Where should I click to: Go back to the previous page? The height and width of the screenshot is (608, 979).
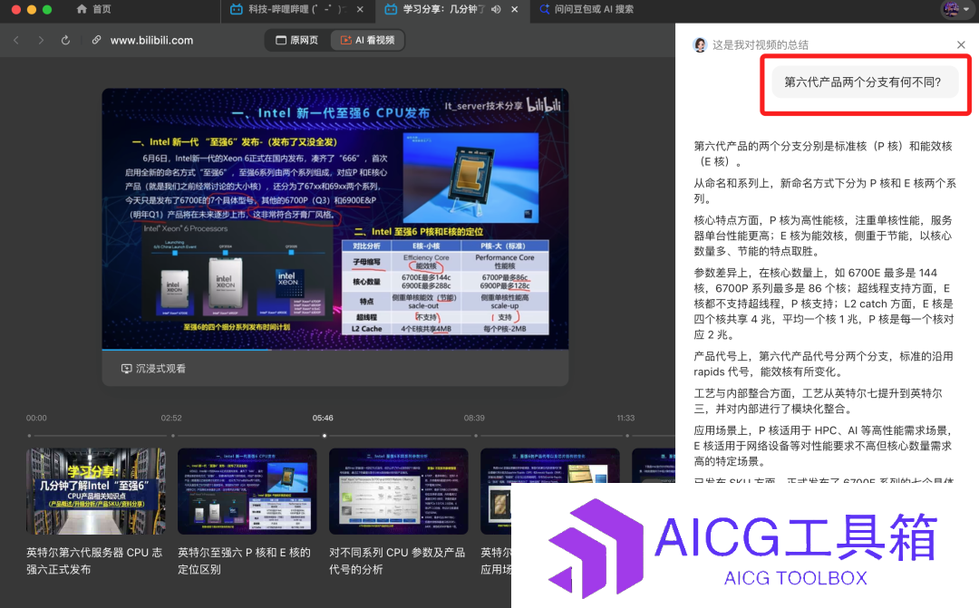tap(16, 40)
